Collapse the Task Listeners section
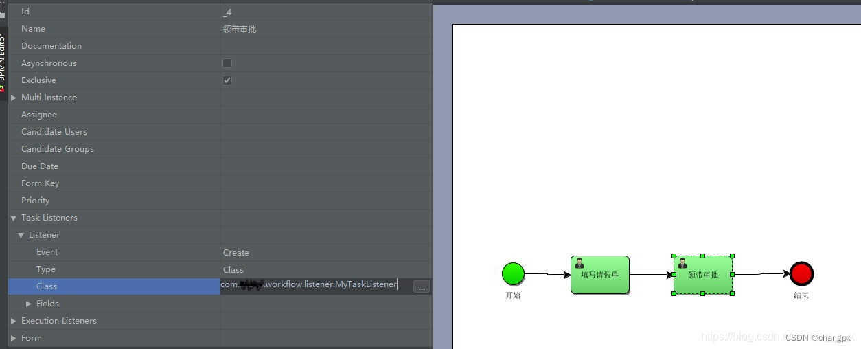861x349 pixels. (x=13, y=218)
